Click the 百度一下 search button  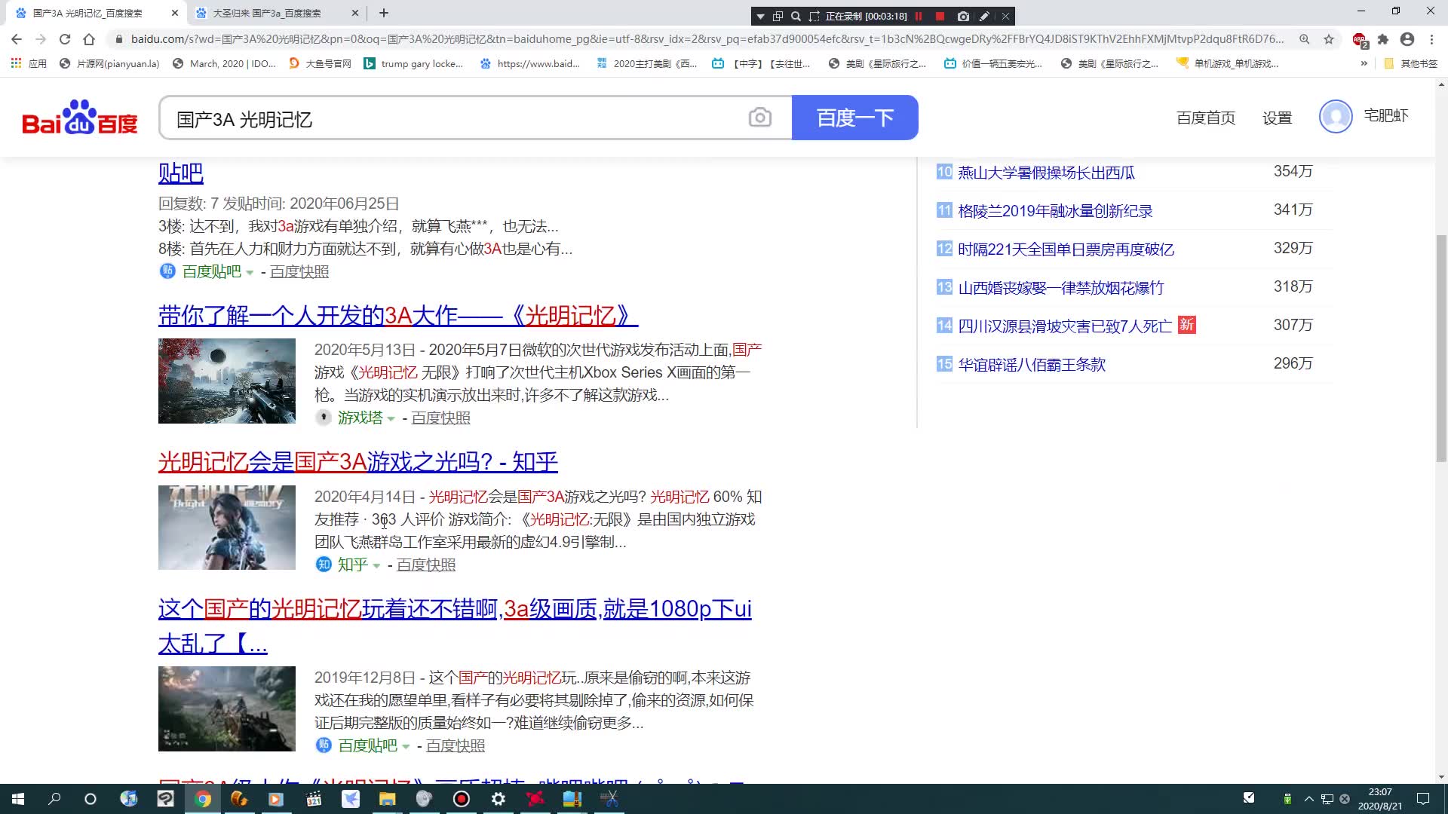[854, 118]
